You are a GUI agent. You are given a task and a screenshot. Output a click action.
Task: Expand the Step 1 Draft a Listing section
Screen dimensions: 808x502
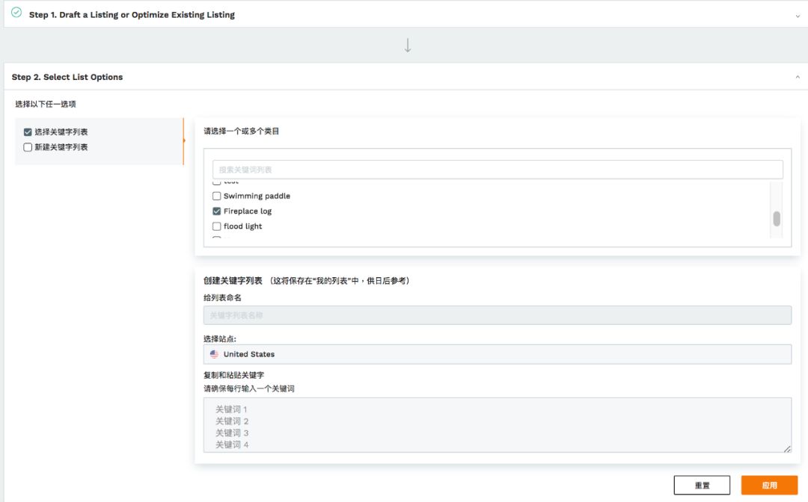[798, 16]
